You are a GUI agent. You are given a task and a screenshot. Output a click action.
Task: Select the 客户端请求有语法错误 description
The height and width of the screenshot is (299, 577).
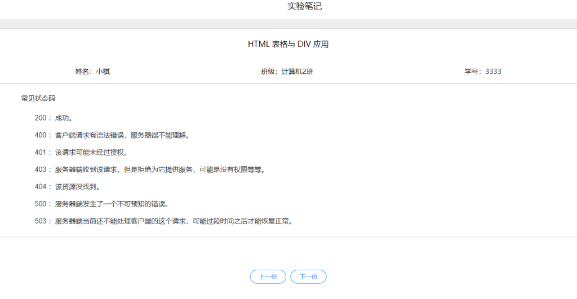click(122, 135)
